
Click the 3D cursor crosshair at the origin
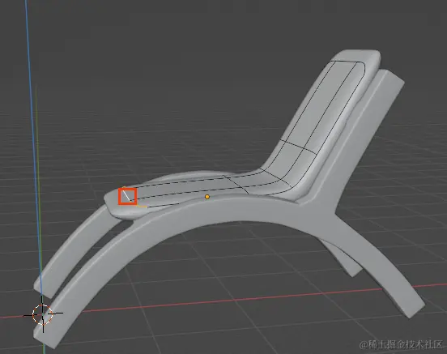pos(43,314)
